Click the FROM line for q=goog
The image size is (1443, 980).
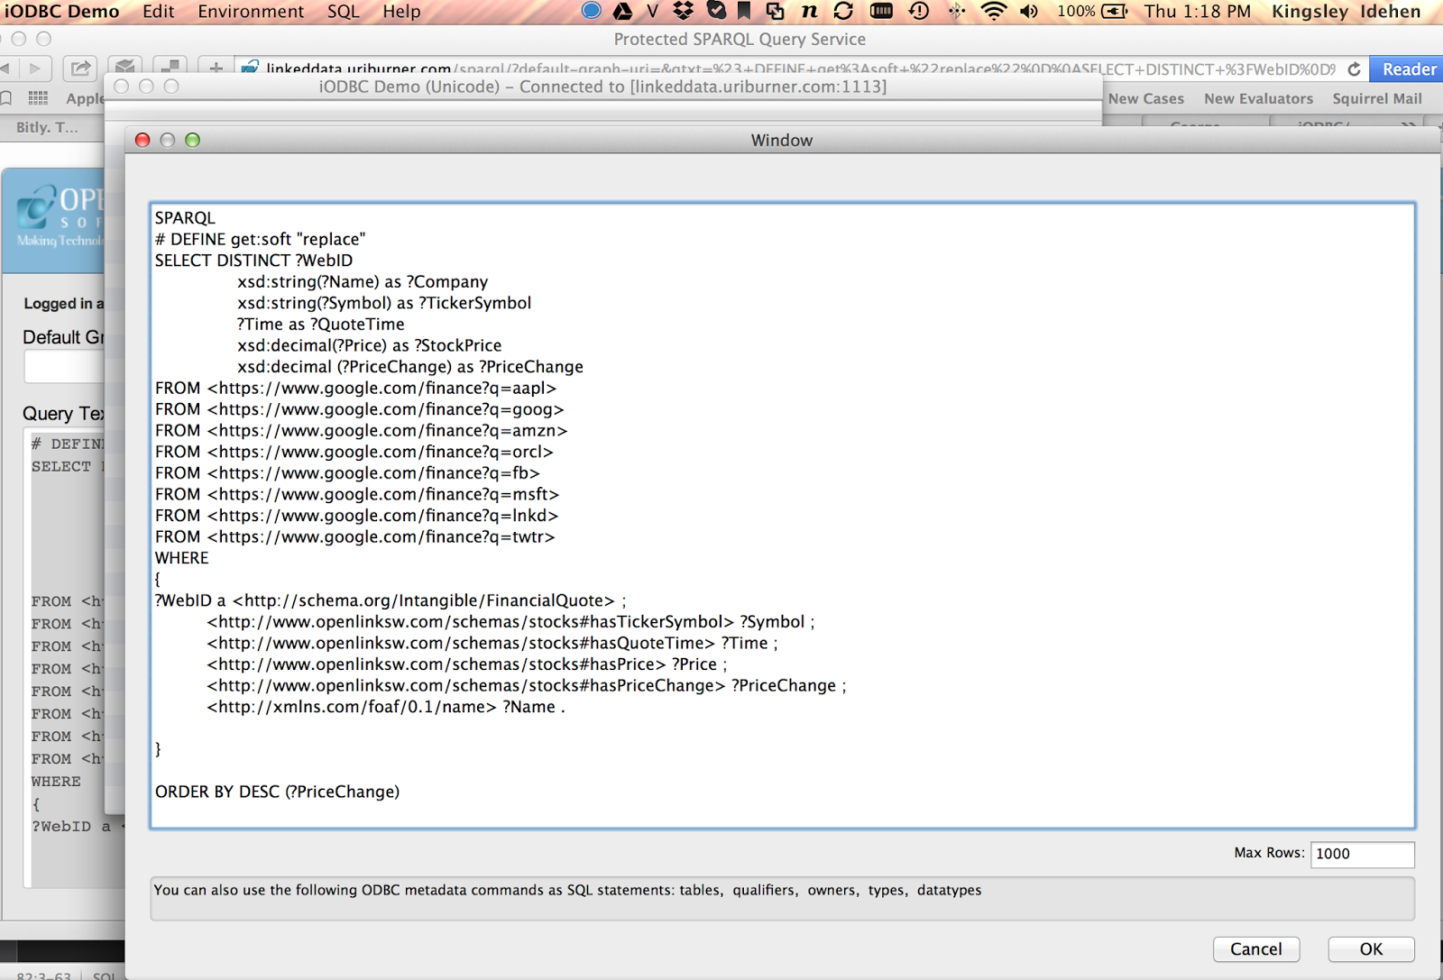click(359, 409)
